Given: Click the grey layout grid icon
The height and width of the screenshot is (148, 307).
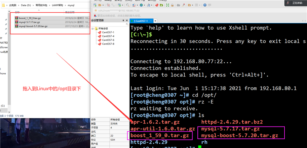Looking at the screenshot, I should pos(196,5).
